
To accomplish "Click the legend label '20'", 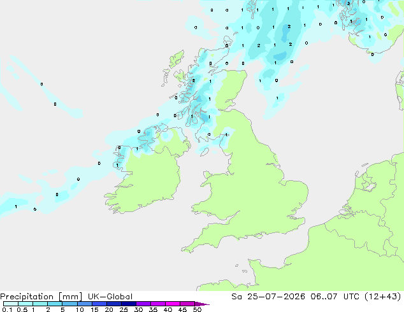I will (109, 309).
